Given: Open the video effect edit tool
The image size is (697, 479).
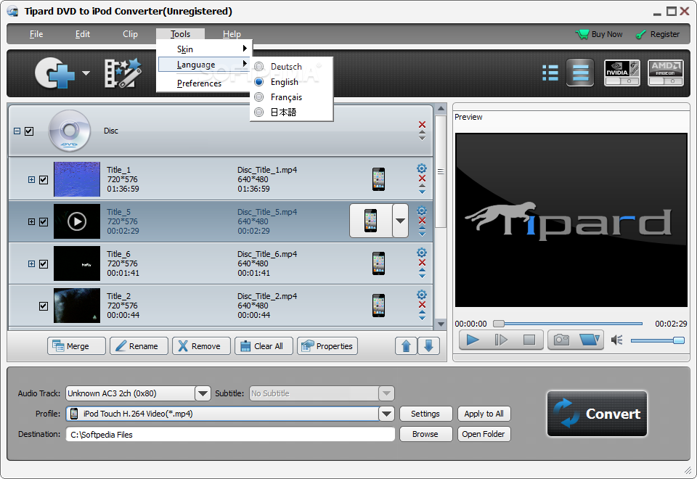Looking at the screenshot, I should [123, 73].
